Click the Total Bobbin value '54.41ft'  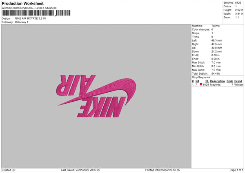[216, 74]
